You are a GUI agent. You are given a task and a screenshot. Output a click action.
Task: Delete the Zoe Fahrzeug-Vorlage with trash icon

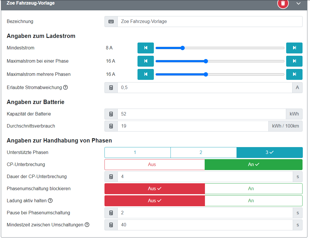click(x=283, y=3)
